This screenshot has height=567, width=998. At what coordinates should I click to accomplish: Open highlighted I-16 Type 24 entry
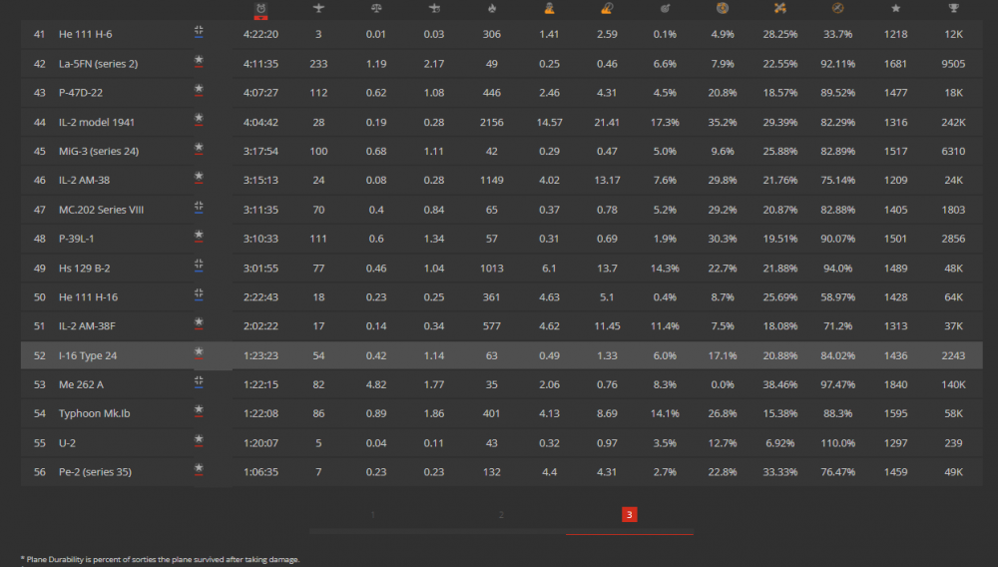point(88,355)
